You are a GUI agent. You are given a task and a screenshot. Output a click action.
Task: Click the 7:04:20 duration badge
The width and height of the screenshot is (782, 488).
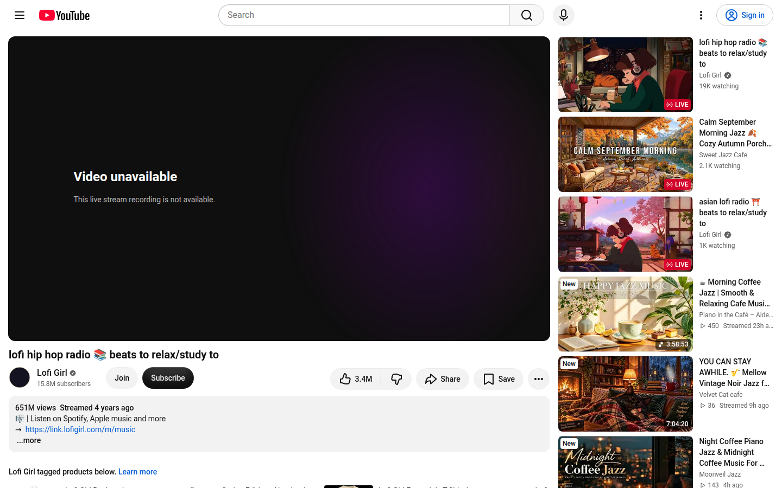[677, 424]
